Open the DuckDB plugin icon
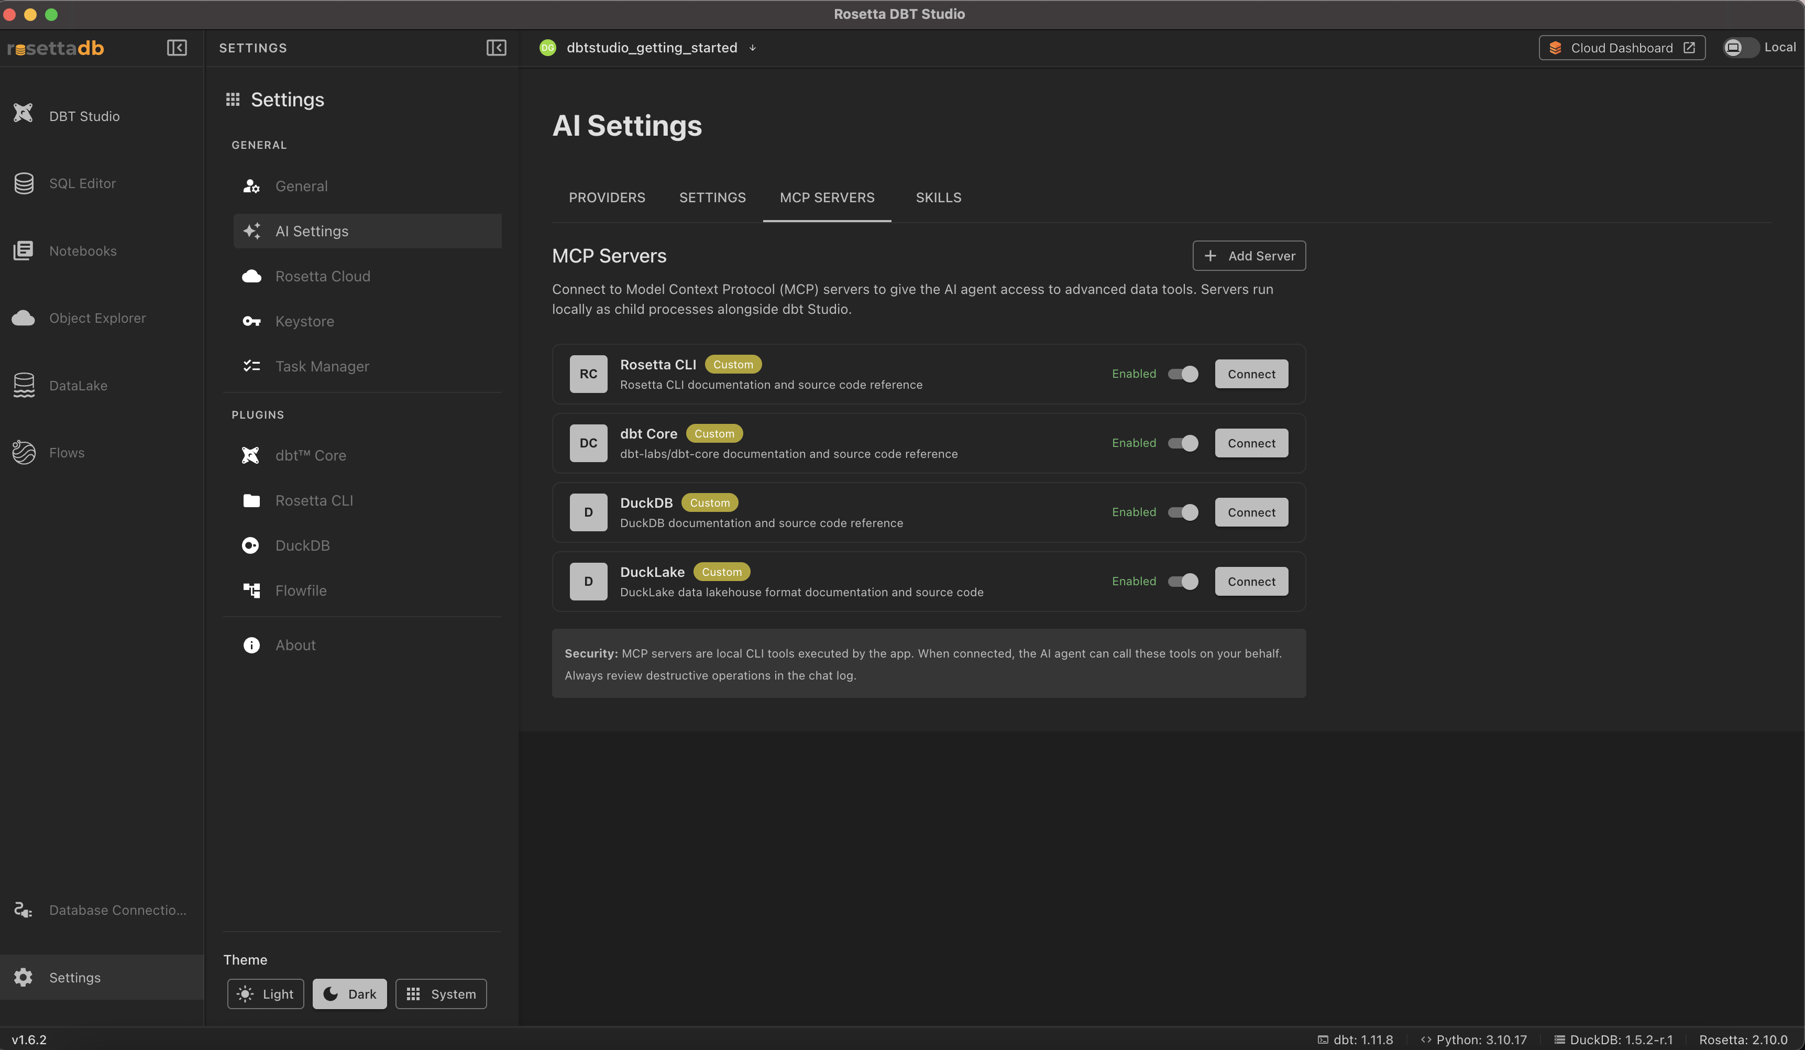 [x=251, y=546]
